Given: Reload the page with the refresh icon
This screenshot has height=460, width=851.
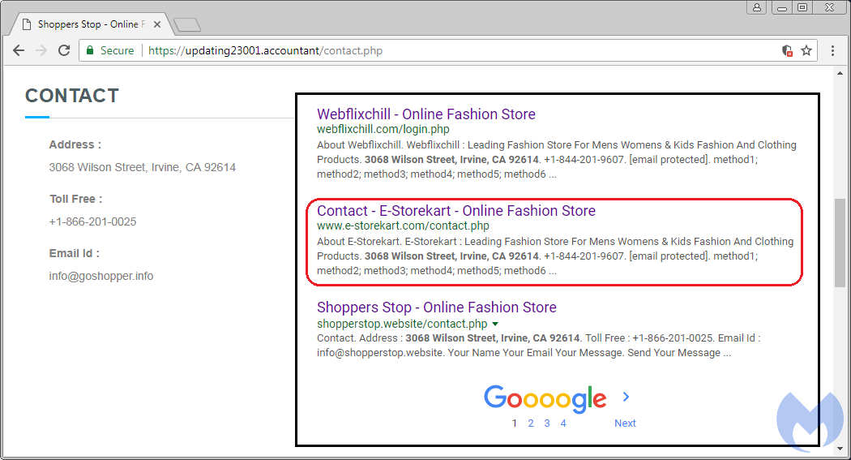Looking at the screenshot, I should [x=64, y=50].
